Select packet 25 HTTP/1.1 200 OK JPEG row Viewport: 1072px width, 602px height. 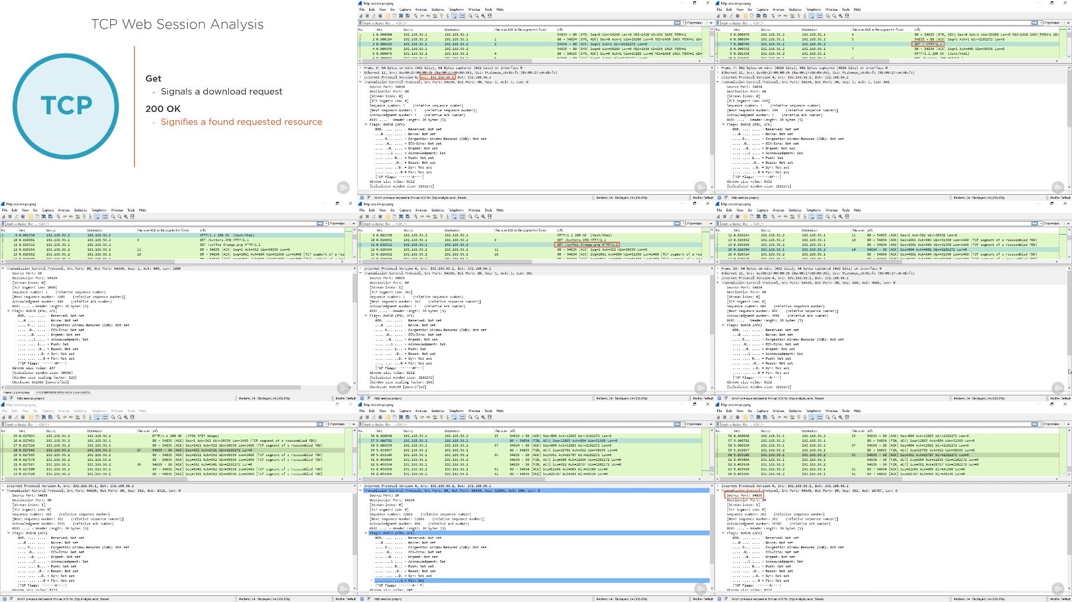coord(173,436)
